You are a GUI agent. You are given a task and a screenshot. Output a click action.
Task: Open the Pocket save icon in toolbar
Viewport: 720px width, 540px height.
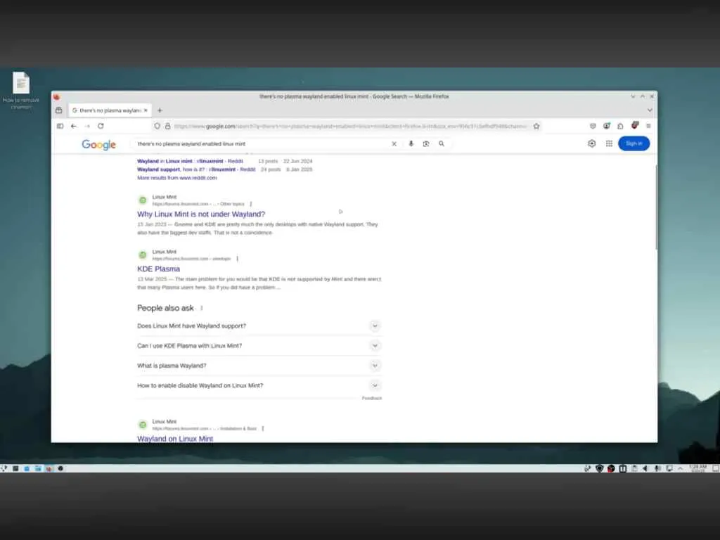[x=593, y=126]
